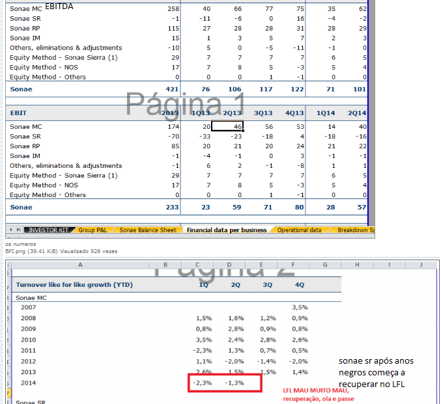This screenshot has height=404, width=441.
Task: Click the 3Q header in turnover table
Action: point(268,284)
